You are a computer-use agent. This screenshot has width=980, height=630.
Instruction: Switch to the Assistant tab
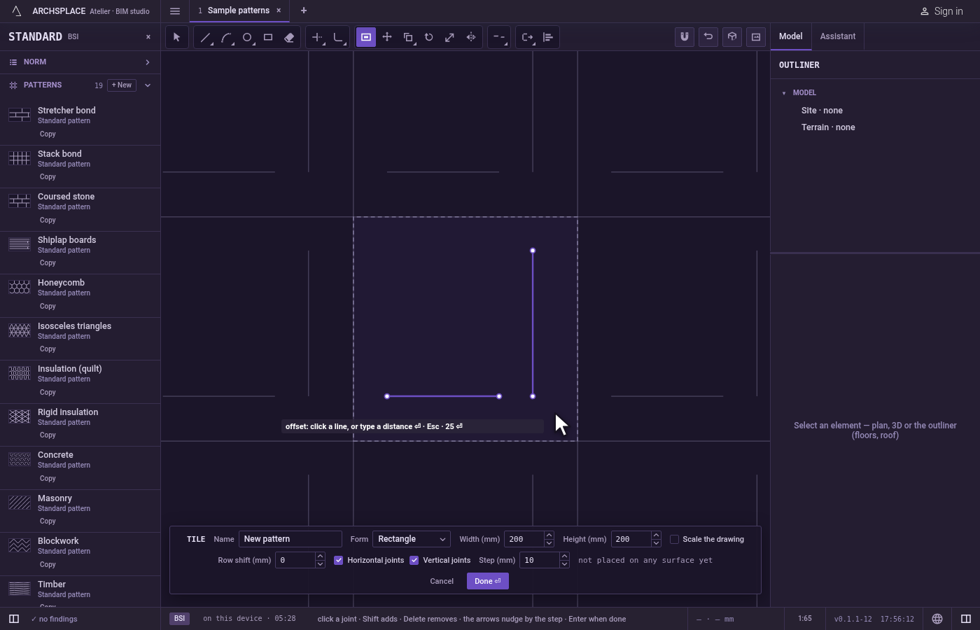pos(838,36)
